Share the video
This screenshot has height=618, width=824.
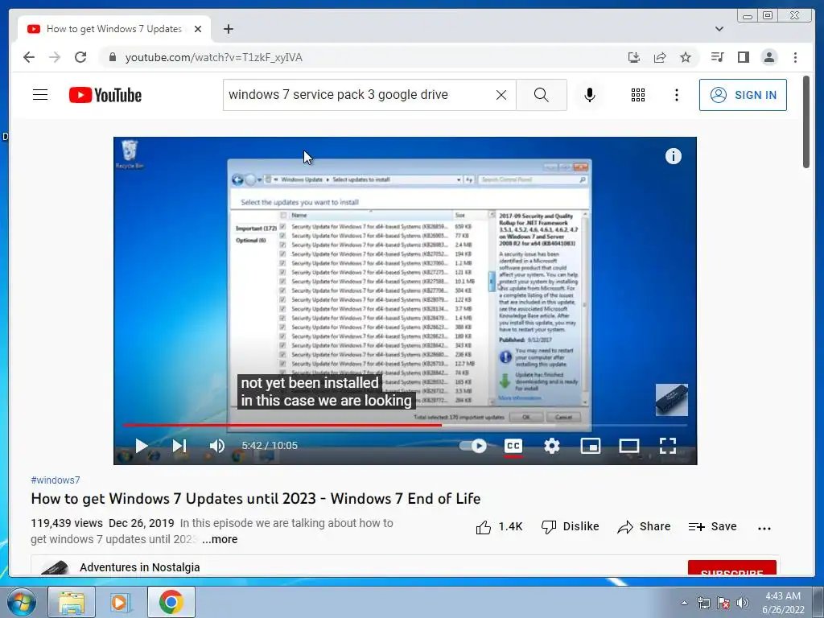pos(644,526)
